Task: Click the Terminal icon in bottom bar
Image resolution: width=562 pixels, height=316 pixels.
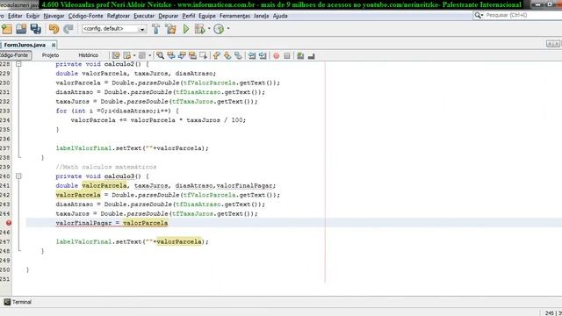Action: [7, 302]
